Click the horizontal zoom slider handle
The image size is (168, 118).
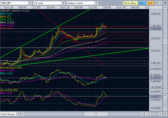[x=150, y=114]
